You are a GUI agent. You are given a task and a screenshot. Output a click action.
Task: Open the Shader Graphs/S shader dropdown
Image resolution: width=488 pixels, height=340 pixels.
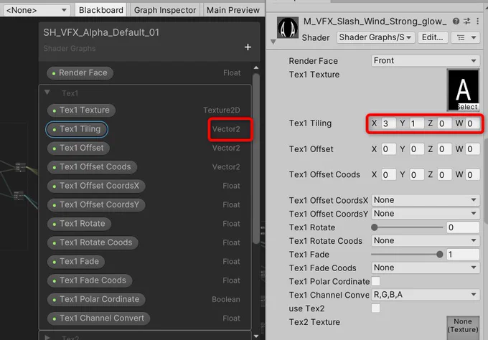click(375, 37)
